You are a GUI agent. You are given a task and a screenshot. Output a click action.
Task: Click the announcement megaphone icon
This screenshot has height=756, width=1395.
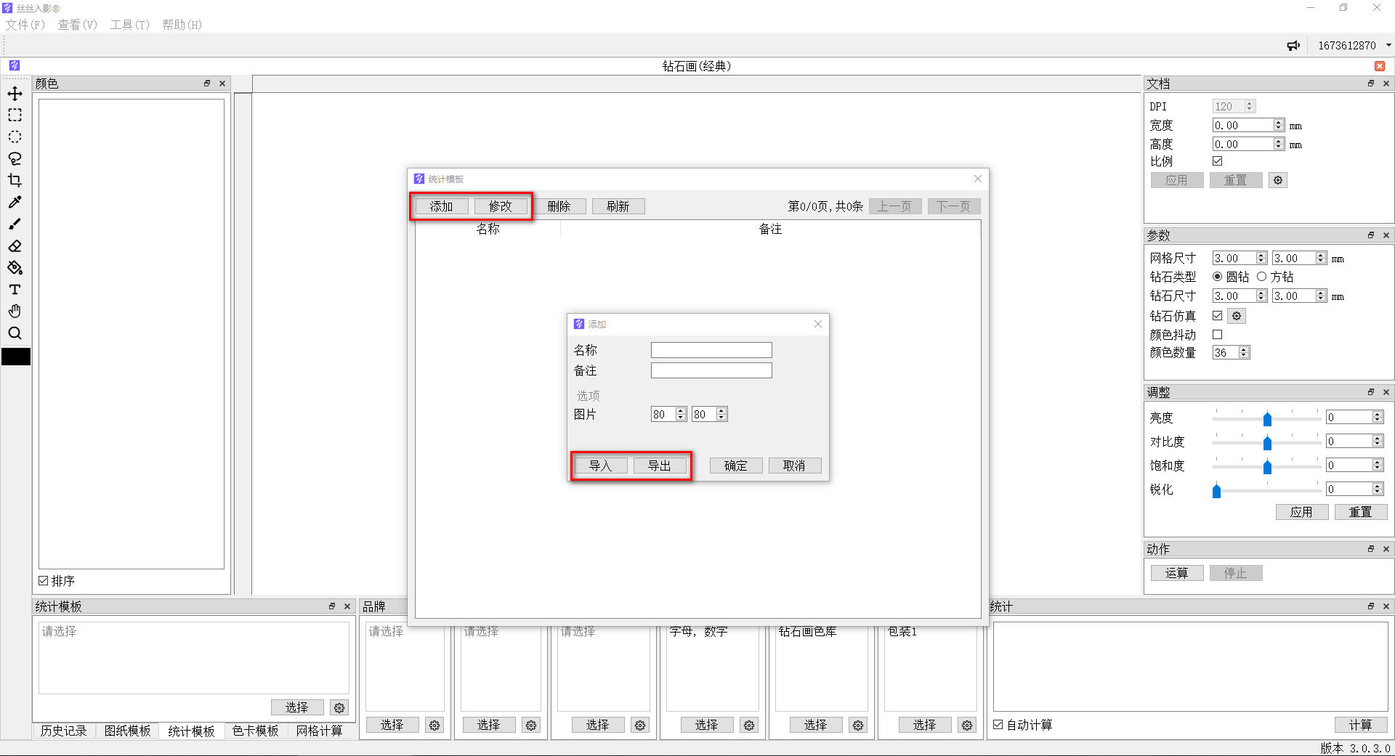[x=1293, y=46]
